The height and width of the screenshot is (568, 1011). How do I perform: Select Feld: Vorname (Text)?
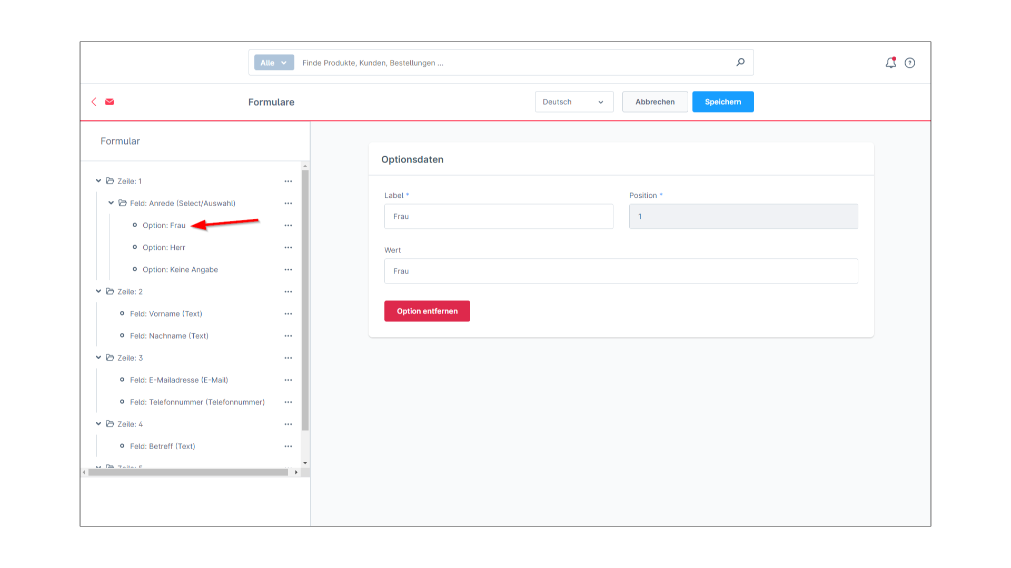tap(166, 314)
